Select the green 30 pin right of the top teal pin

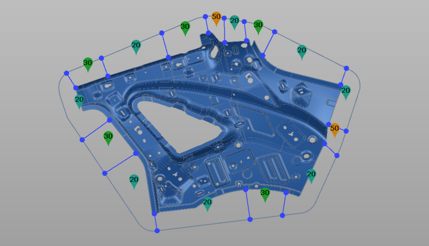258,26
